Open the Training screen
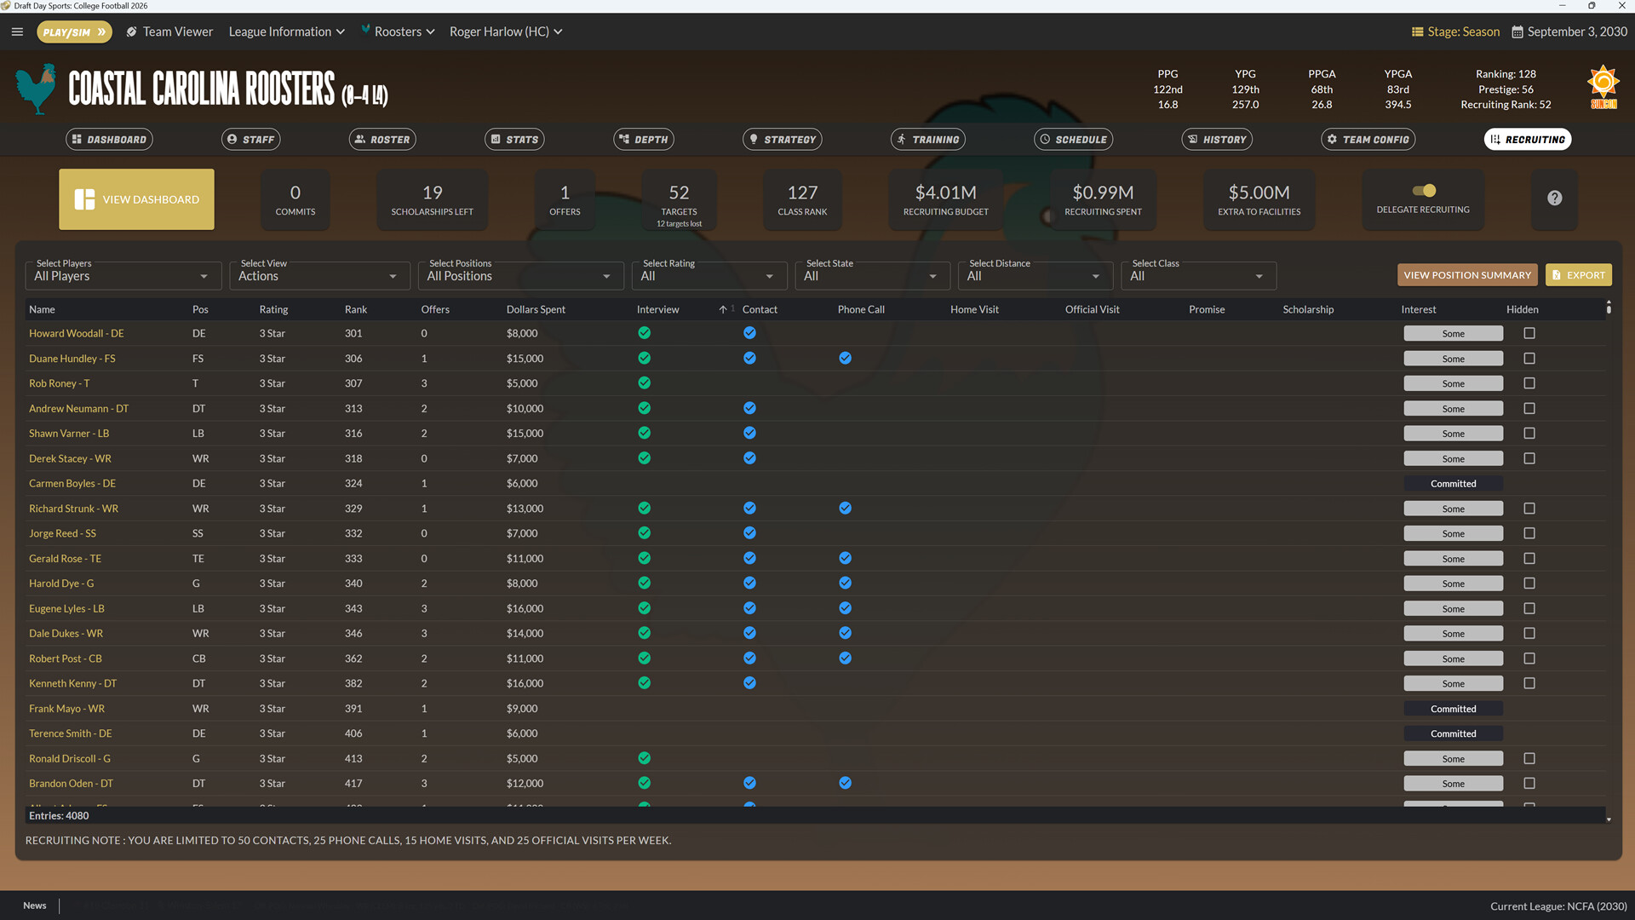The image size is (1635, 920). (927, 139)
